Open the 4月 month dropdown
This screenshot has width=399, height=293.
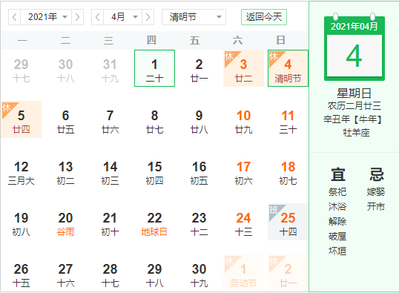(x=122, y=17)
